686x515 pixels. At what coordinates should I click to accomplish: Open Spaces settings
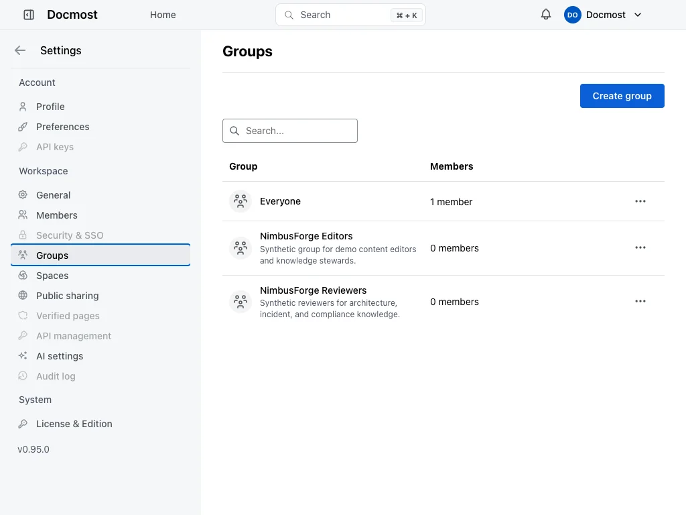point(100,276)
